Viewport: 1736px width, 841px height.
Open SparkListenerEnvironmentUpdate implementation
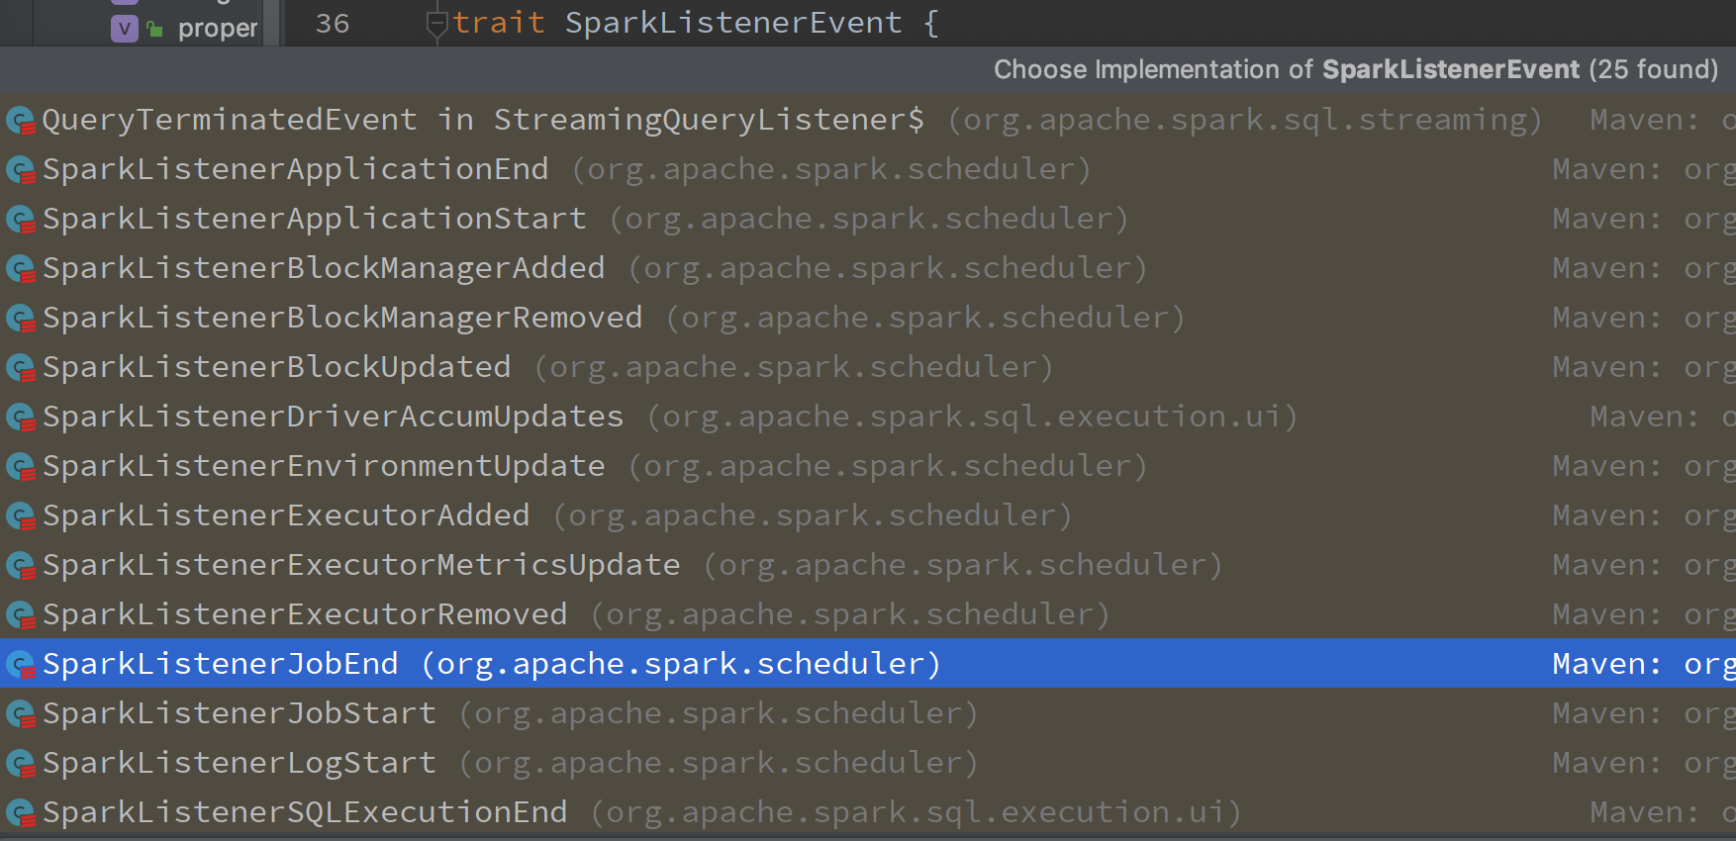[323, 466]
